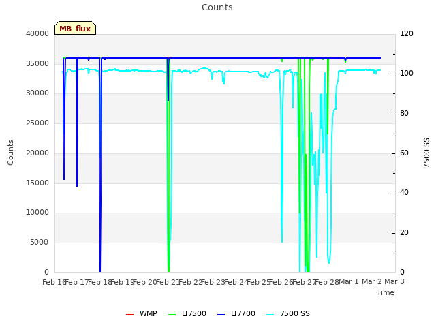Click the 80 right-axis tick label
The width and height of the screenshot is (436, 327).
[x=404, y=114]
